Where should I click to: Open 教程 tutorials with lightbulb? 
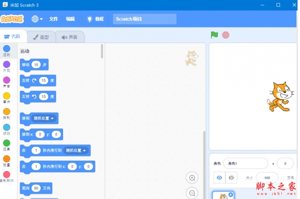click(x=95, y=19)
